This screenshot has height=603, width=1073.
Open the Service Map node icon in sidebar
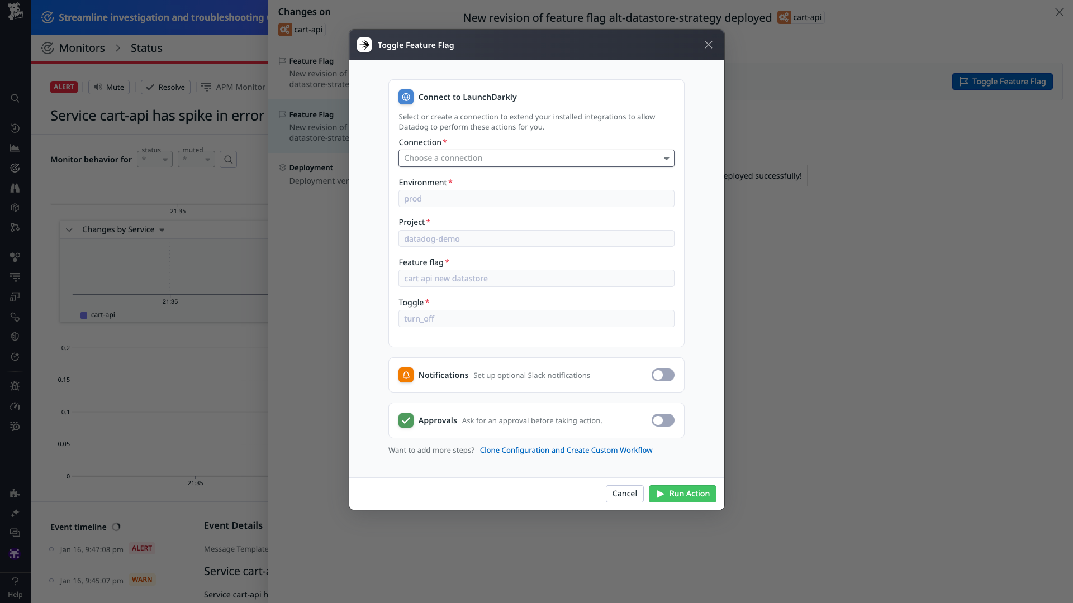point(15,227)
